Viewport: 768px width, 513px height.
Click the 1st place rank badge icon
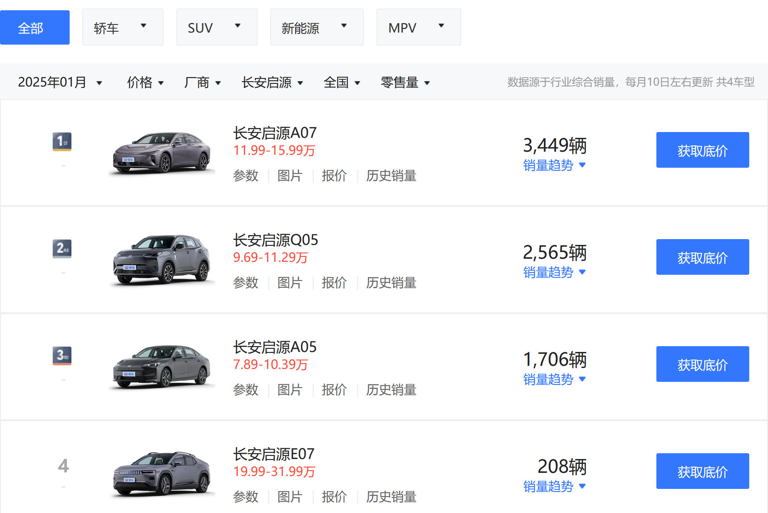point(62,142)
